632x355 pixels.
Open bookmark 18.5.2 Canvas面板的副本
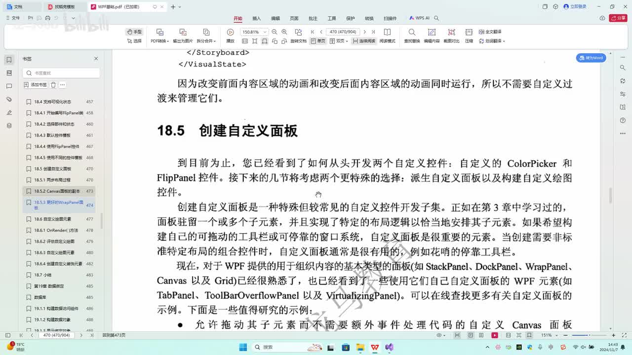59,191
